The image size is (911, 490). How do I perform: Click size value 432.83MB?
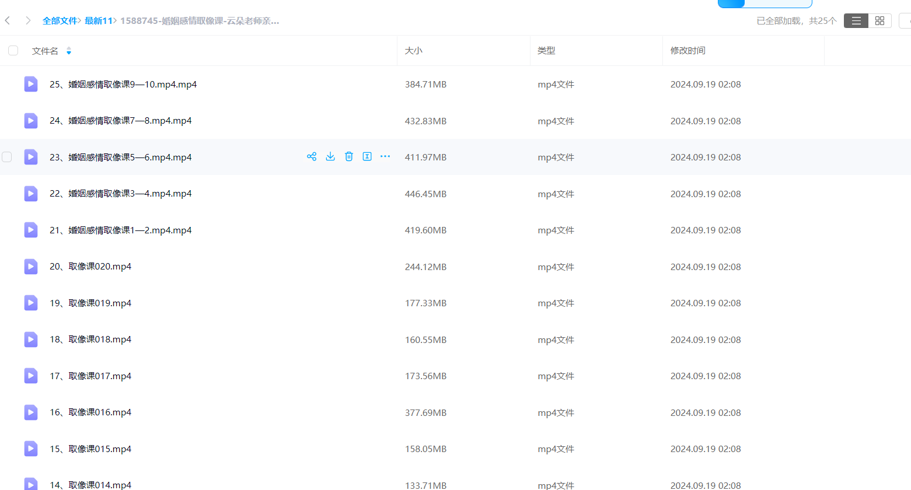pyautogui.click(x=426, y=121)
